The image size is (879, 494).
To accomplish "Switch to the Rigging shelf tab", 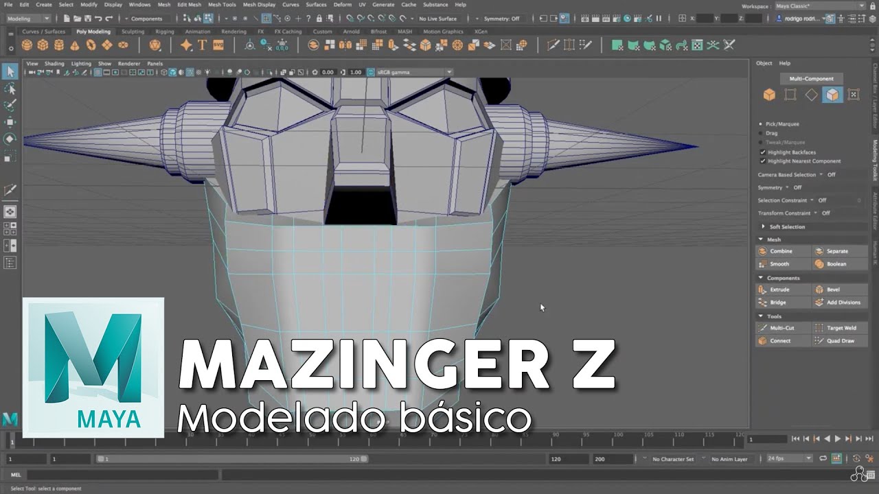I will click(x=165, y=32).
